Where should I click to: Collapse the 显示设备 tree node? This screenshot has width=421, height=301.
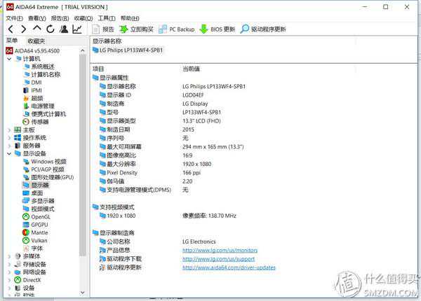(x=8, y=153)
